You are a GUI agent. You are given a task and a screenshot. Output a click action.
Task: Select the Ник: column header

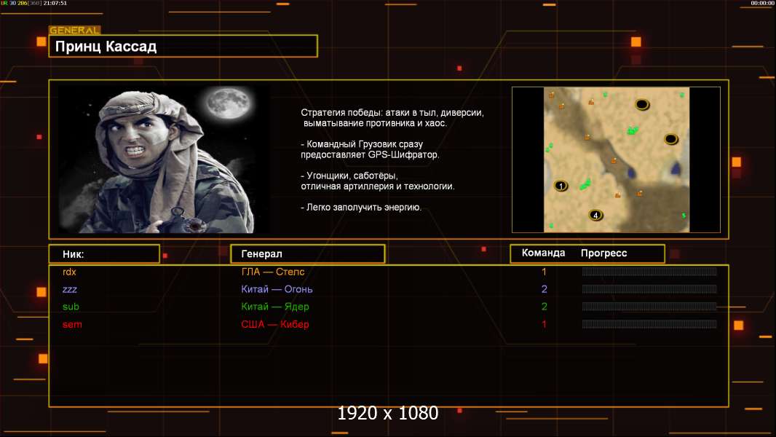tap(104, 253)
